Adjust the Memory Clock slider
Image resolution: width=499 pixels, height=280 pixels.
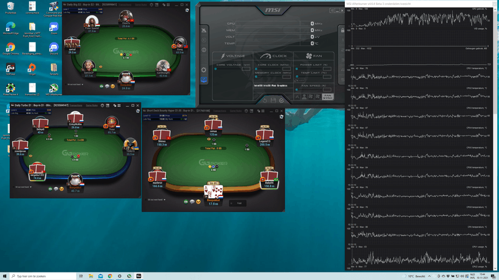coord(269,77)
